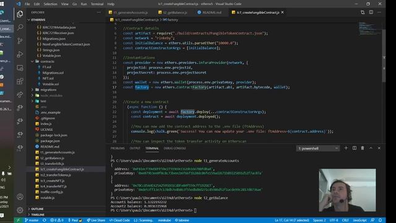Open the Selection menu
The width and height of the screenshot is (396, 223).
50,4
